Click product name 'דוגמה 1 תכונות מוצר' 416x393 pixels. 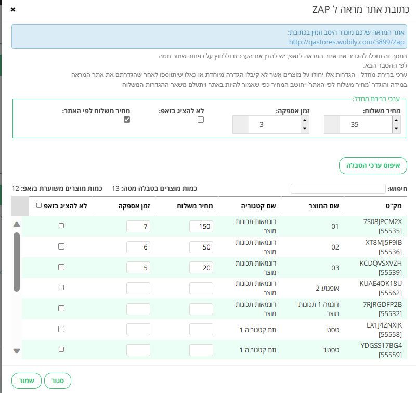click(x=319, y=309)
